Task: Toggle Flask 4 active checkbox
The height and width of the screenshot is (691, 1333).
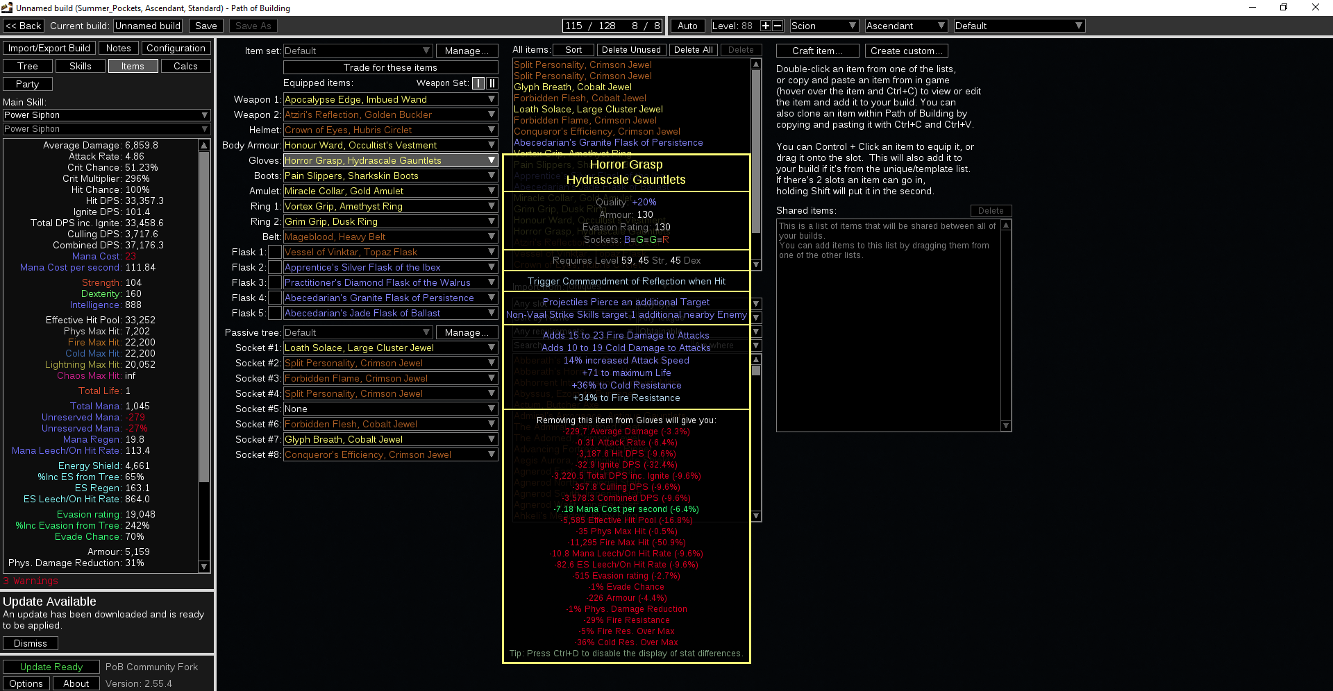Action: click(x=275, y=298)
